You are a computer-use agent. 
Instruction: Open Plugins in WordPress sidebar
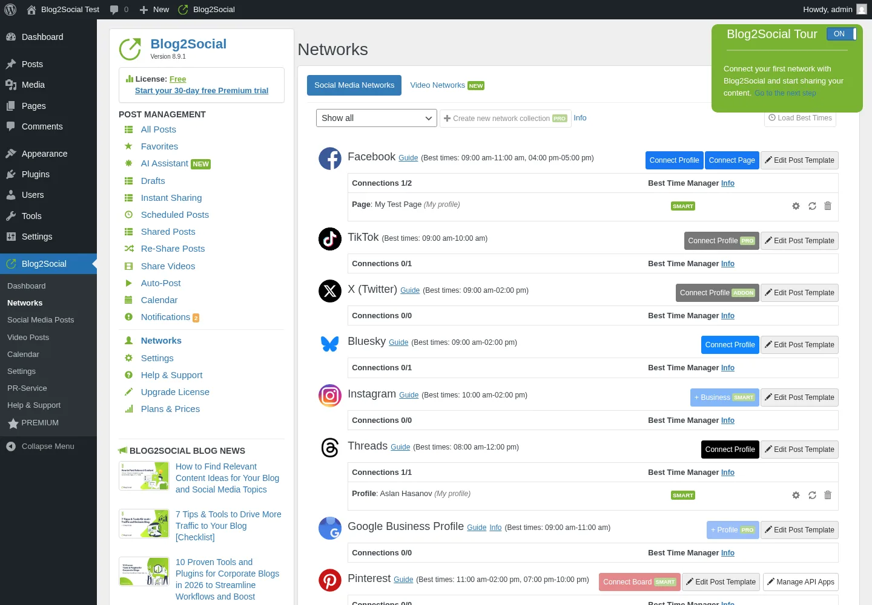(x=35, y=174)
